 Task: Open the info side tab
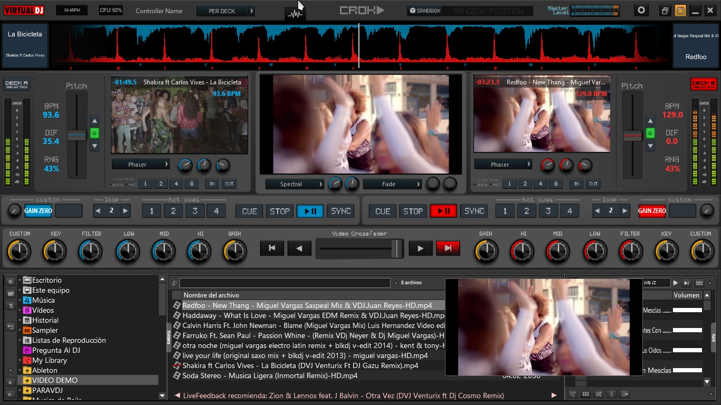713,337
